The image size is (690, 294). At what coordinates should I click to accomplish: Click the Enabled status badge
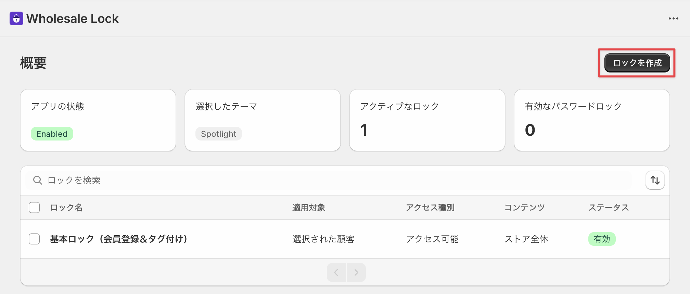(52, 134)
